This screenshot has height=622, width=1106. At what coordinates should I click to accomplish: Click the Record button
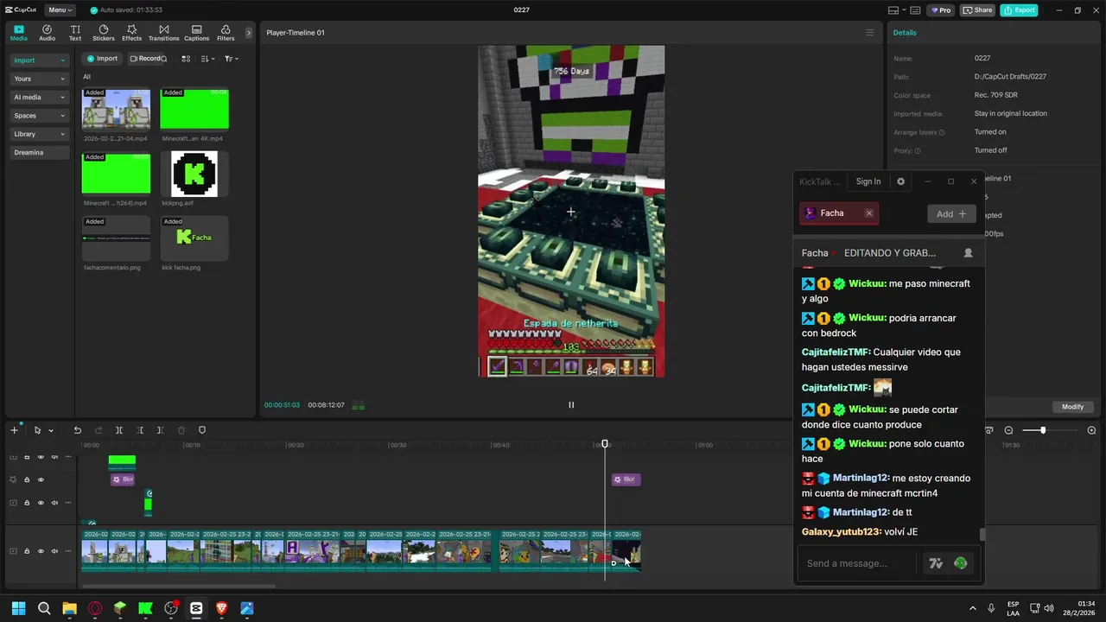(148, 59)
